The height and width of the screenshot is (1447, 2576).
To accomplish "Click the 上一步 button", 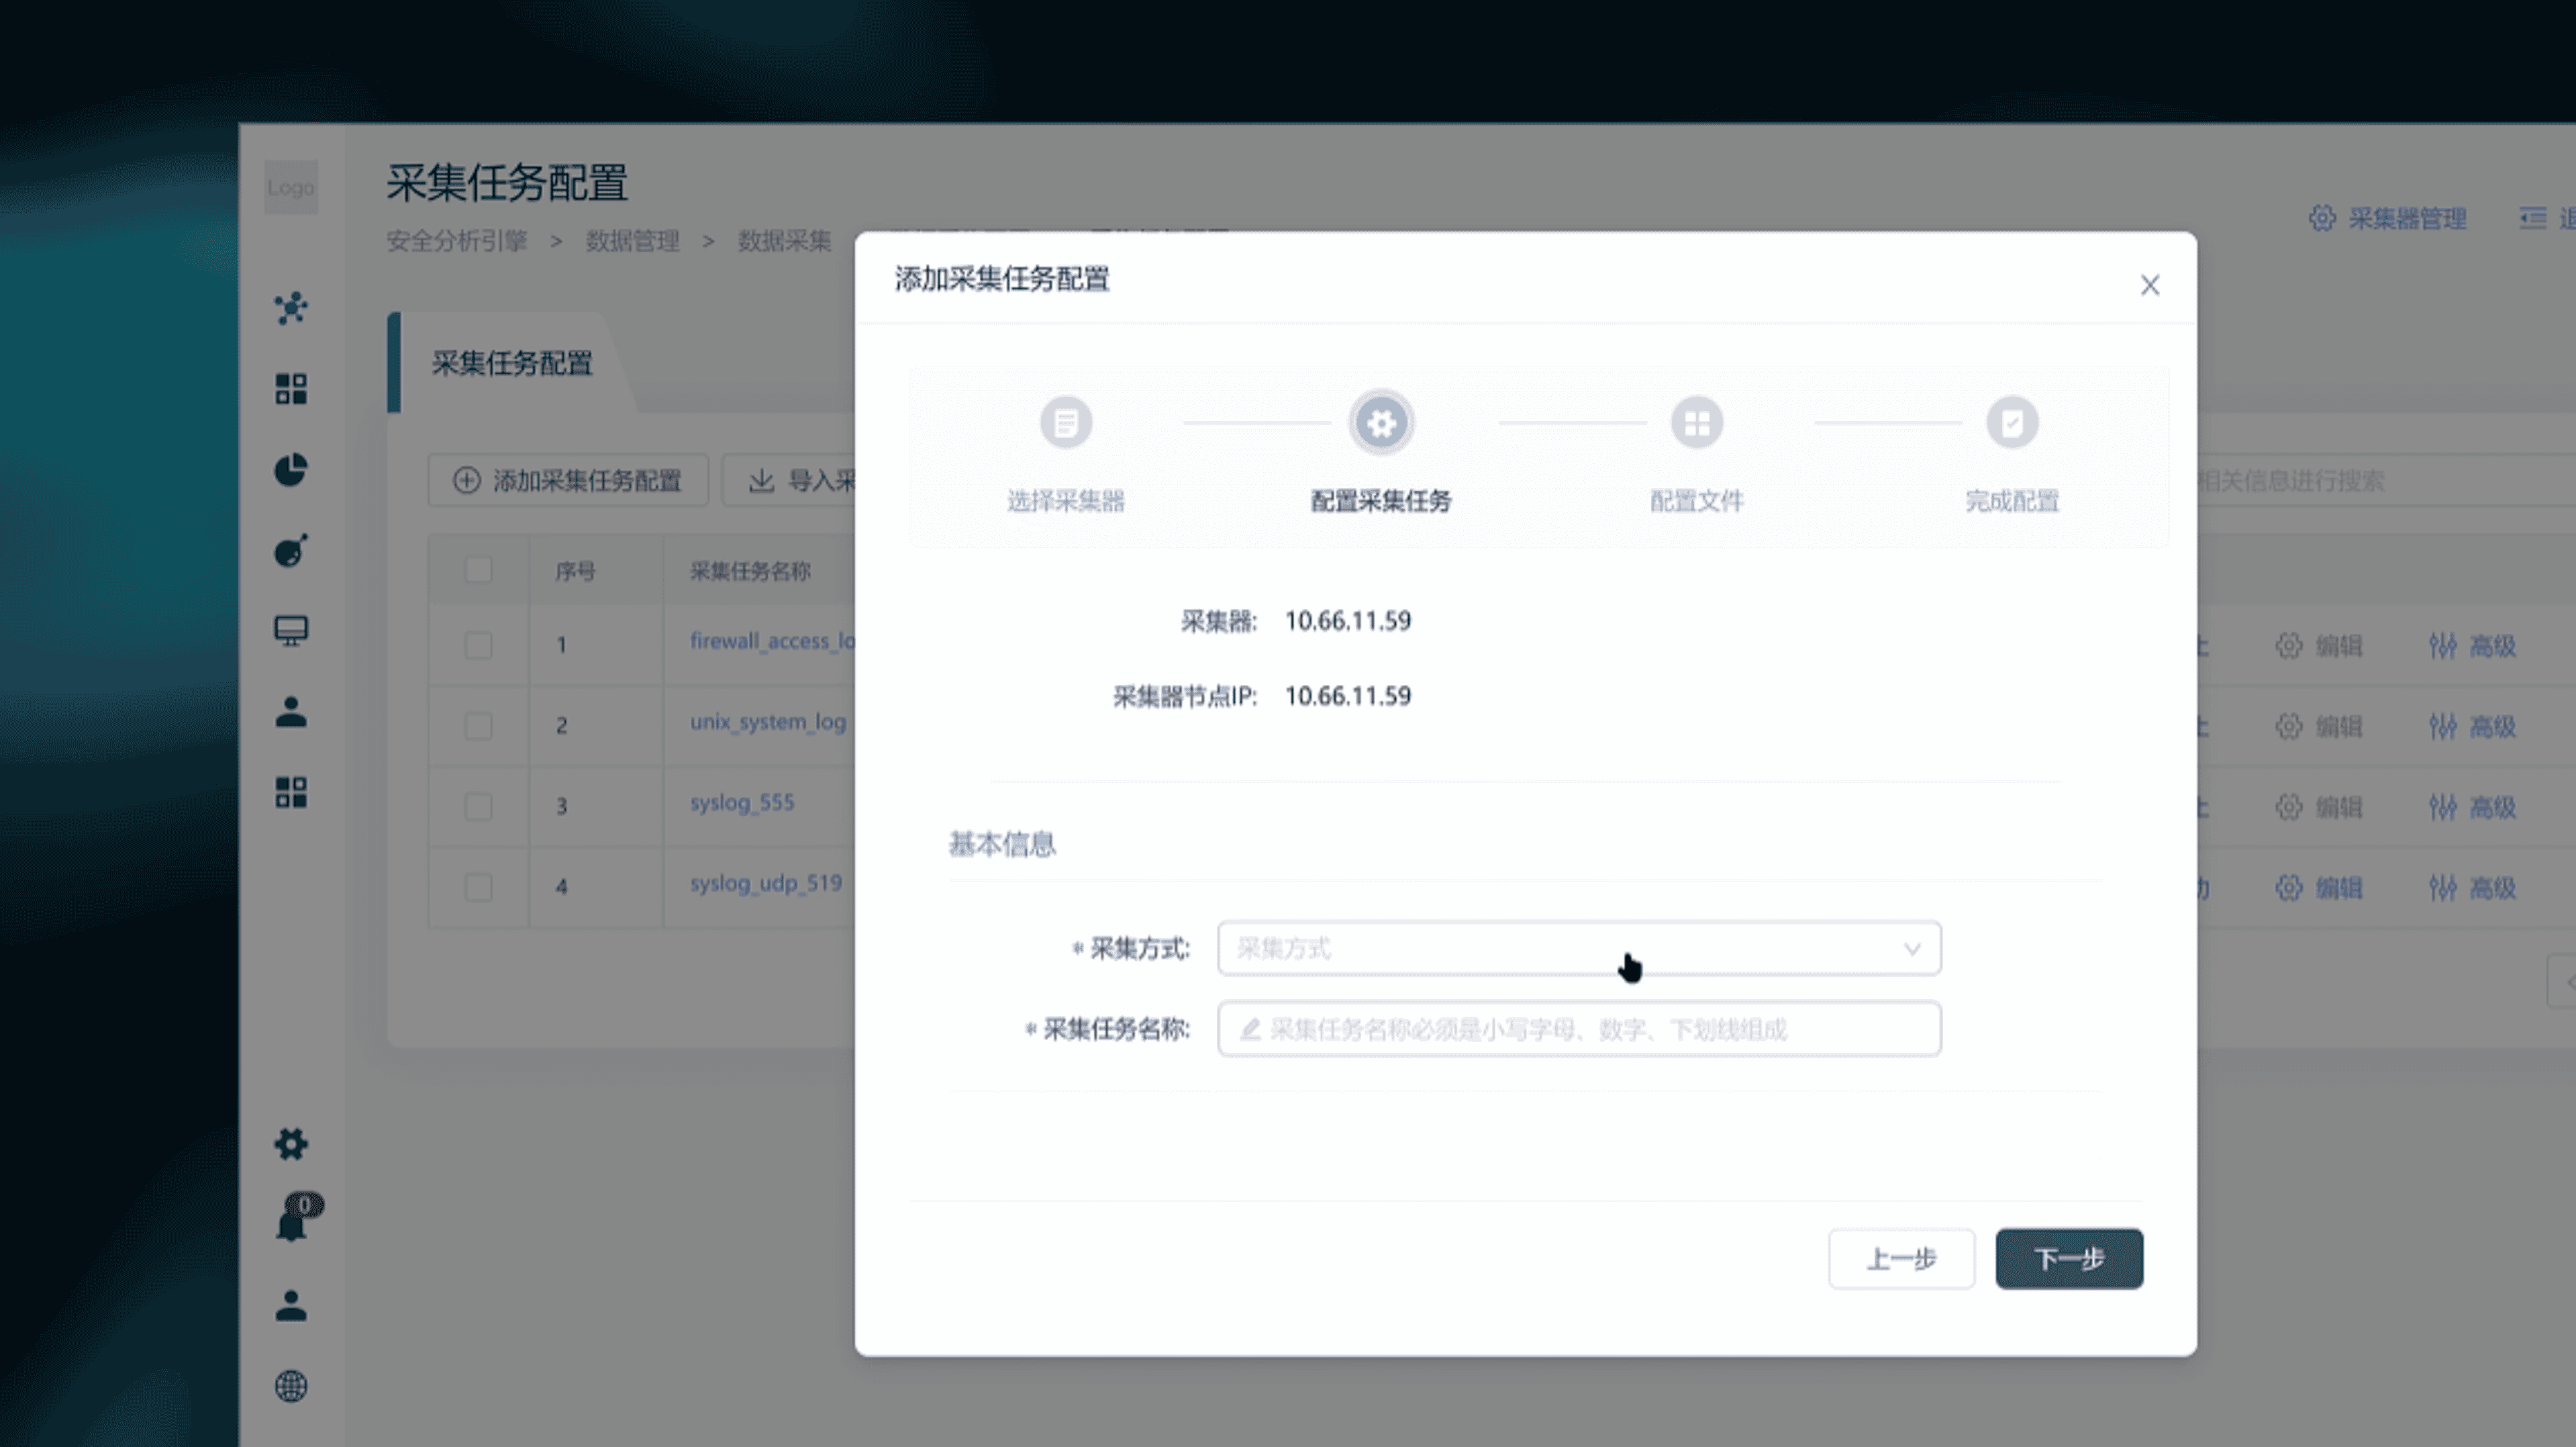I will tap(1901, 1259).
